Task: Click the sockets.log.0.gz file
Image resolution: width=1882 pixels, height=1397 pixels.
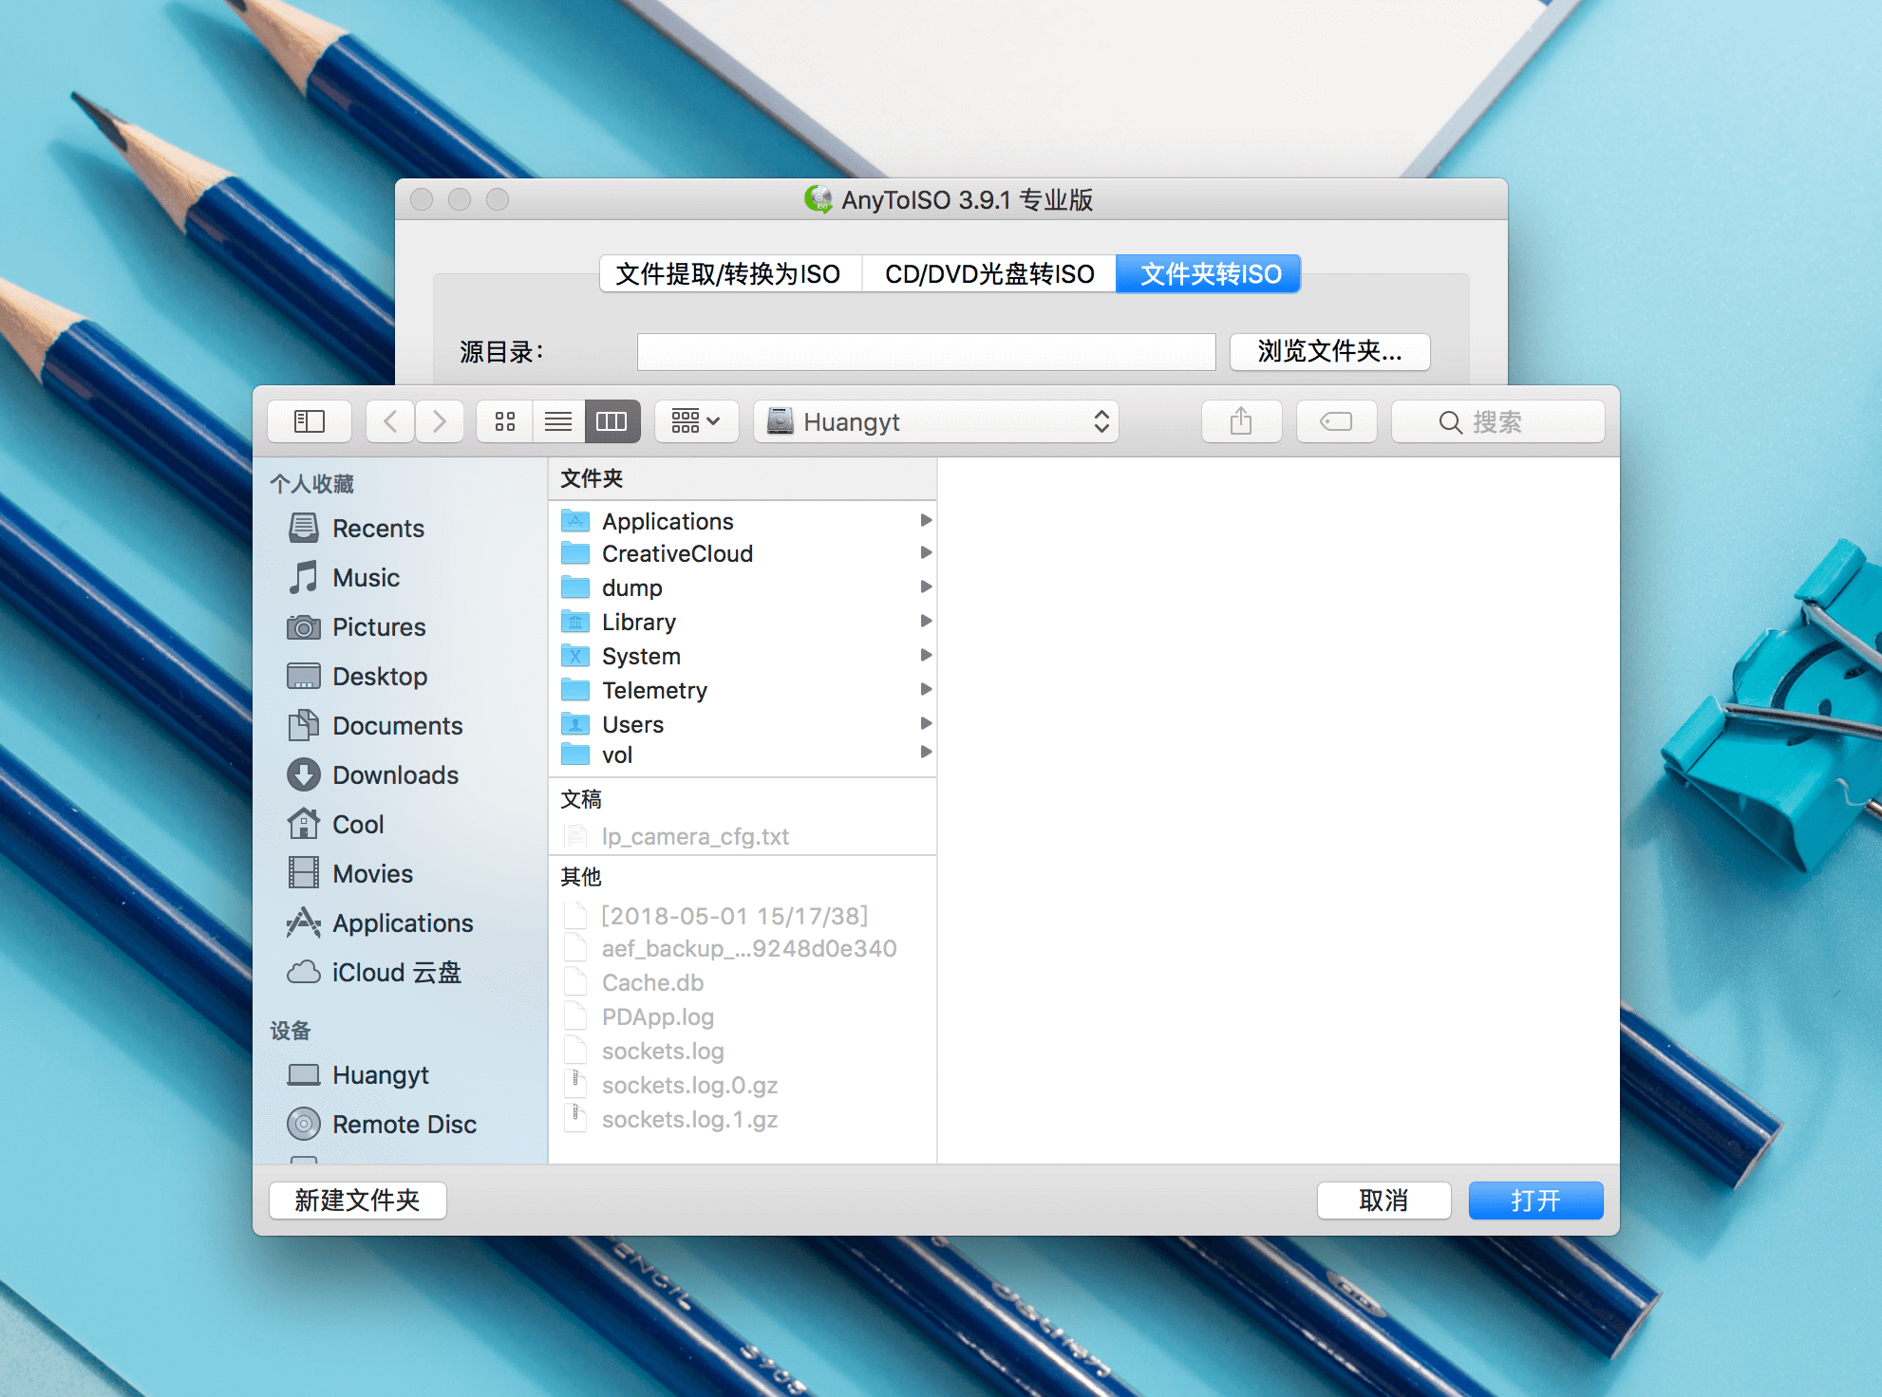Action: 743,1085
